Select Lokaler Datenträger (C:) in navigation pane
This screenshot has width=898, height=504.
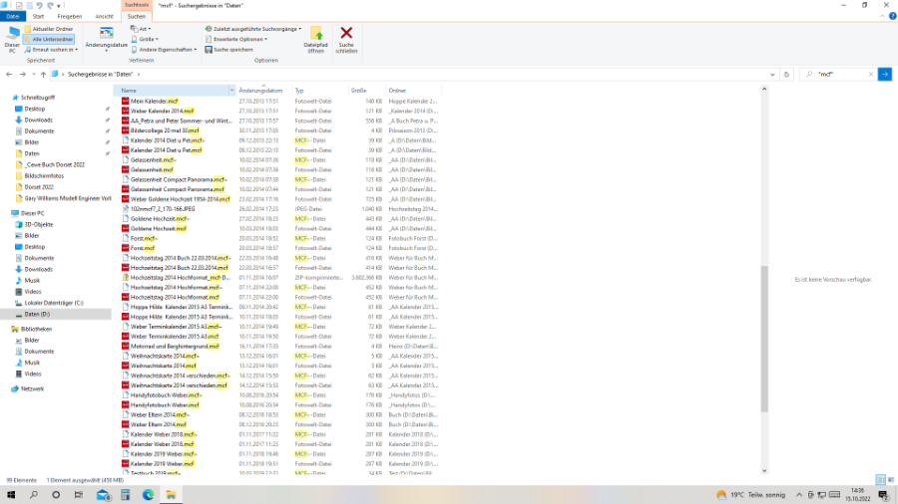[54, 302]
